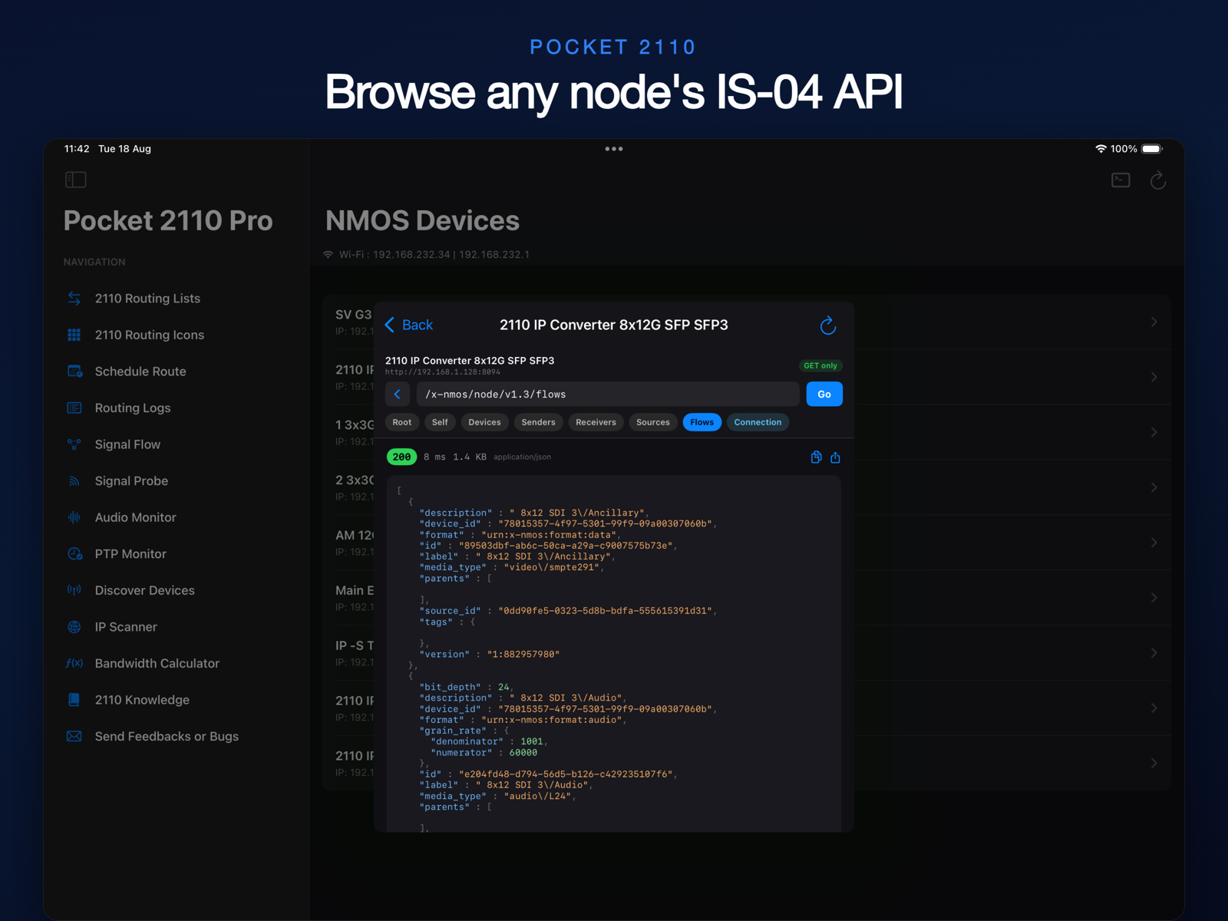Screen dimensions: 1228x921
Task: Switch to the Receivers endpoint tab
Action: tap(596, 422)
